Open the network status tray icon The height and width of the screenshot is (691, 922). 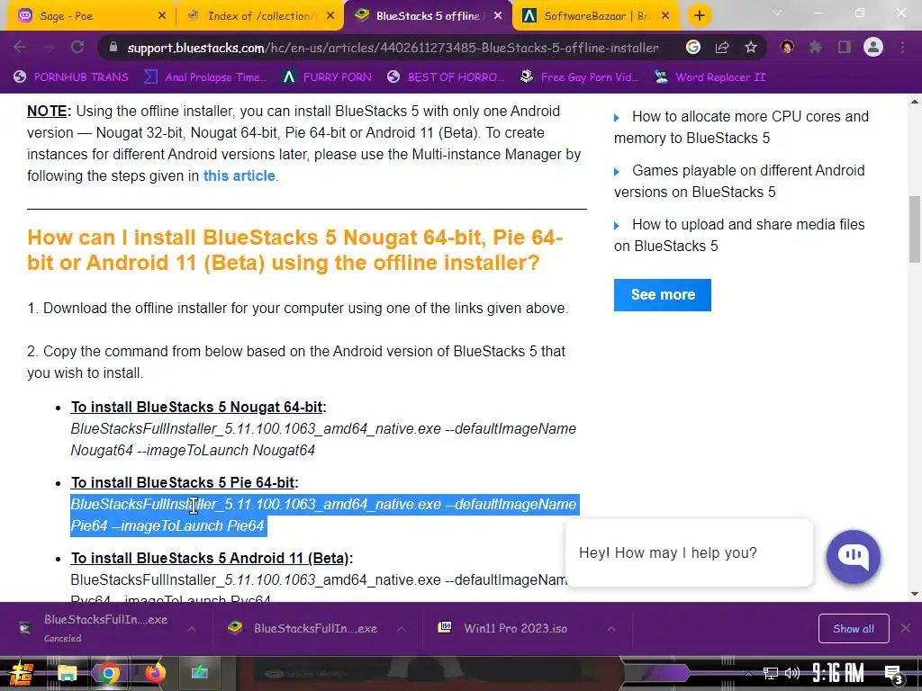pos(770,673)
